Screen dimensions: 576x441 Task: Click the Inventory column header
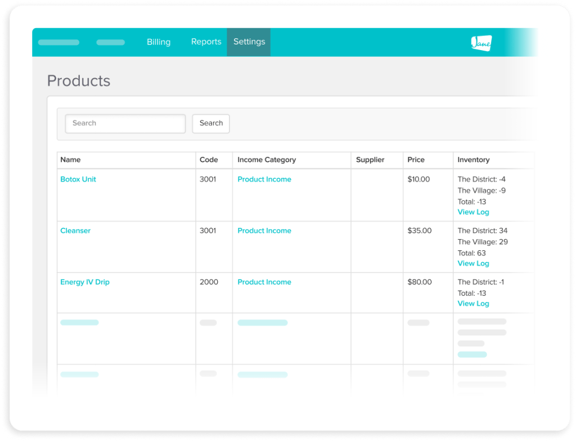click(473, 160)
